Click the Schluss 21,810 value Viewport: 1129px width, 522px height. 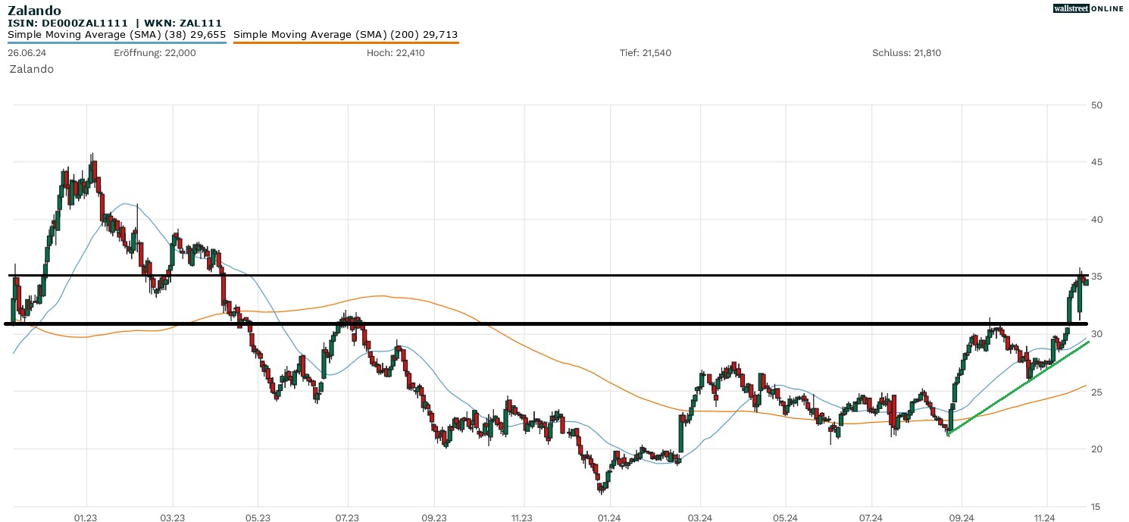coord(906,53)
